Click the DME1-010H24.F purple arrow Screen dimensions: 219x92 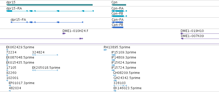click(x=64, y=33)
